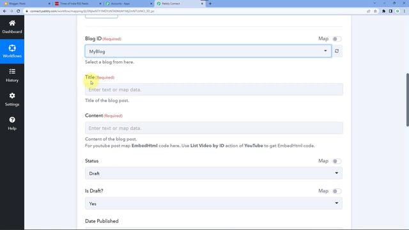This screenshot has width=409, height=230.
Task: Open the browser side panel icon
Action: pos(390,11)
